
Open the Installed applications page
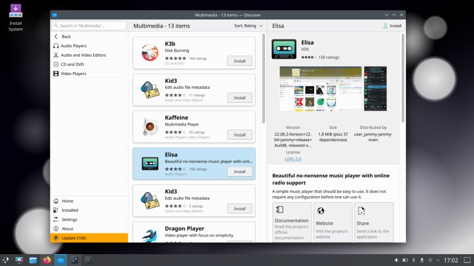(89, 210)
